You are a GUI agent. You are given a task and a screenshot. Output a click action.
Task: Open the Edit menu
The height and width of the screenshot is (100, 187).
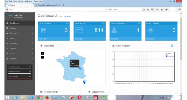click(10, 1)
